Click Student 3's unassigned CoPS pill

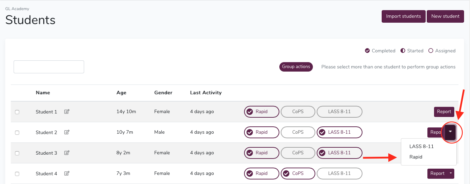click(298, 153)
